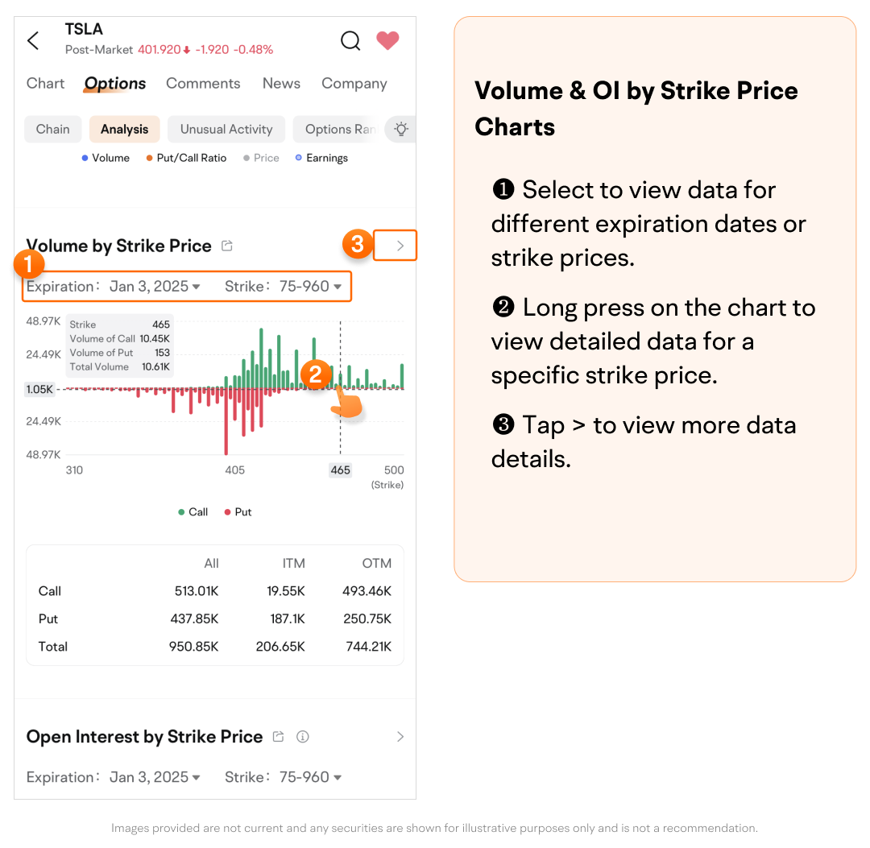Tap the back arrow icon
This screenshot has width=870, height=848.
(33, 41)
